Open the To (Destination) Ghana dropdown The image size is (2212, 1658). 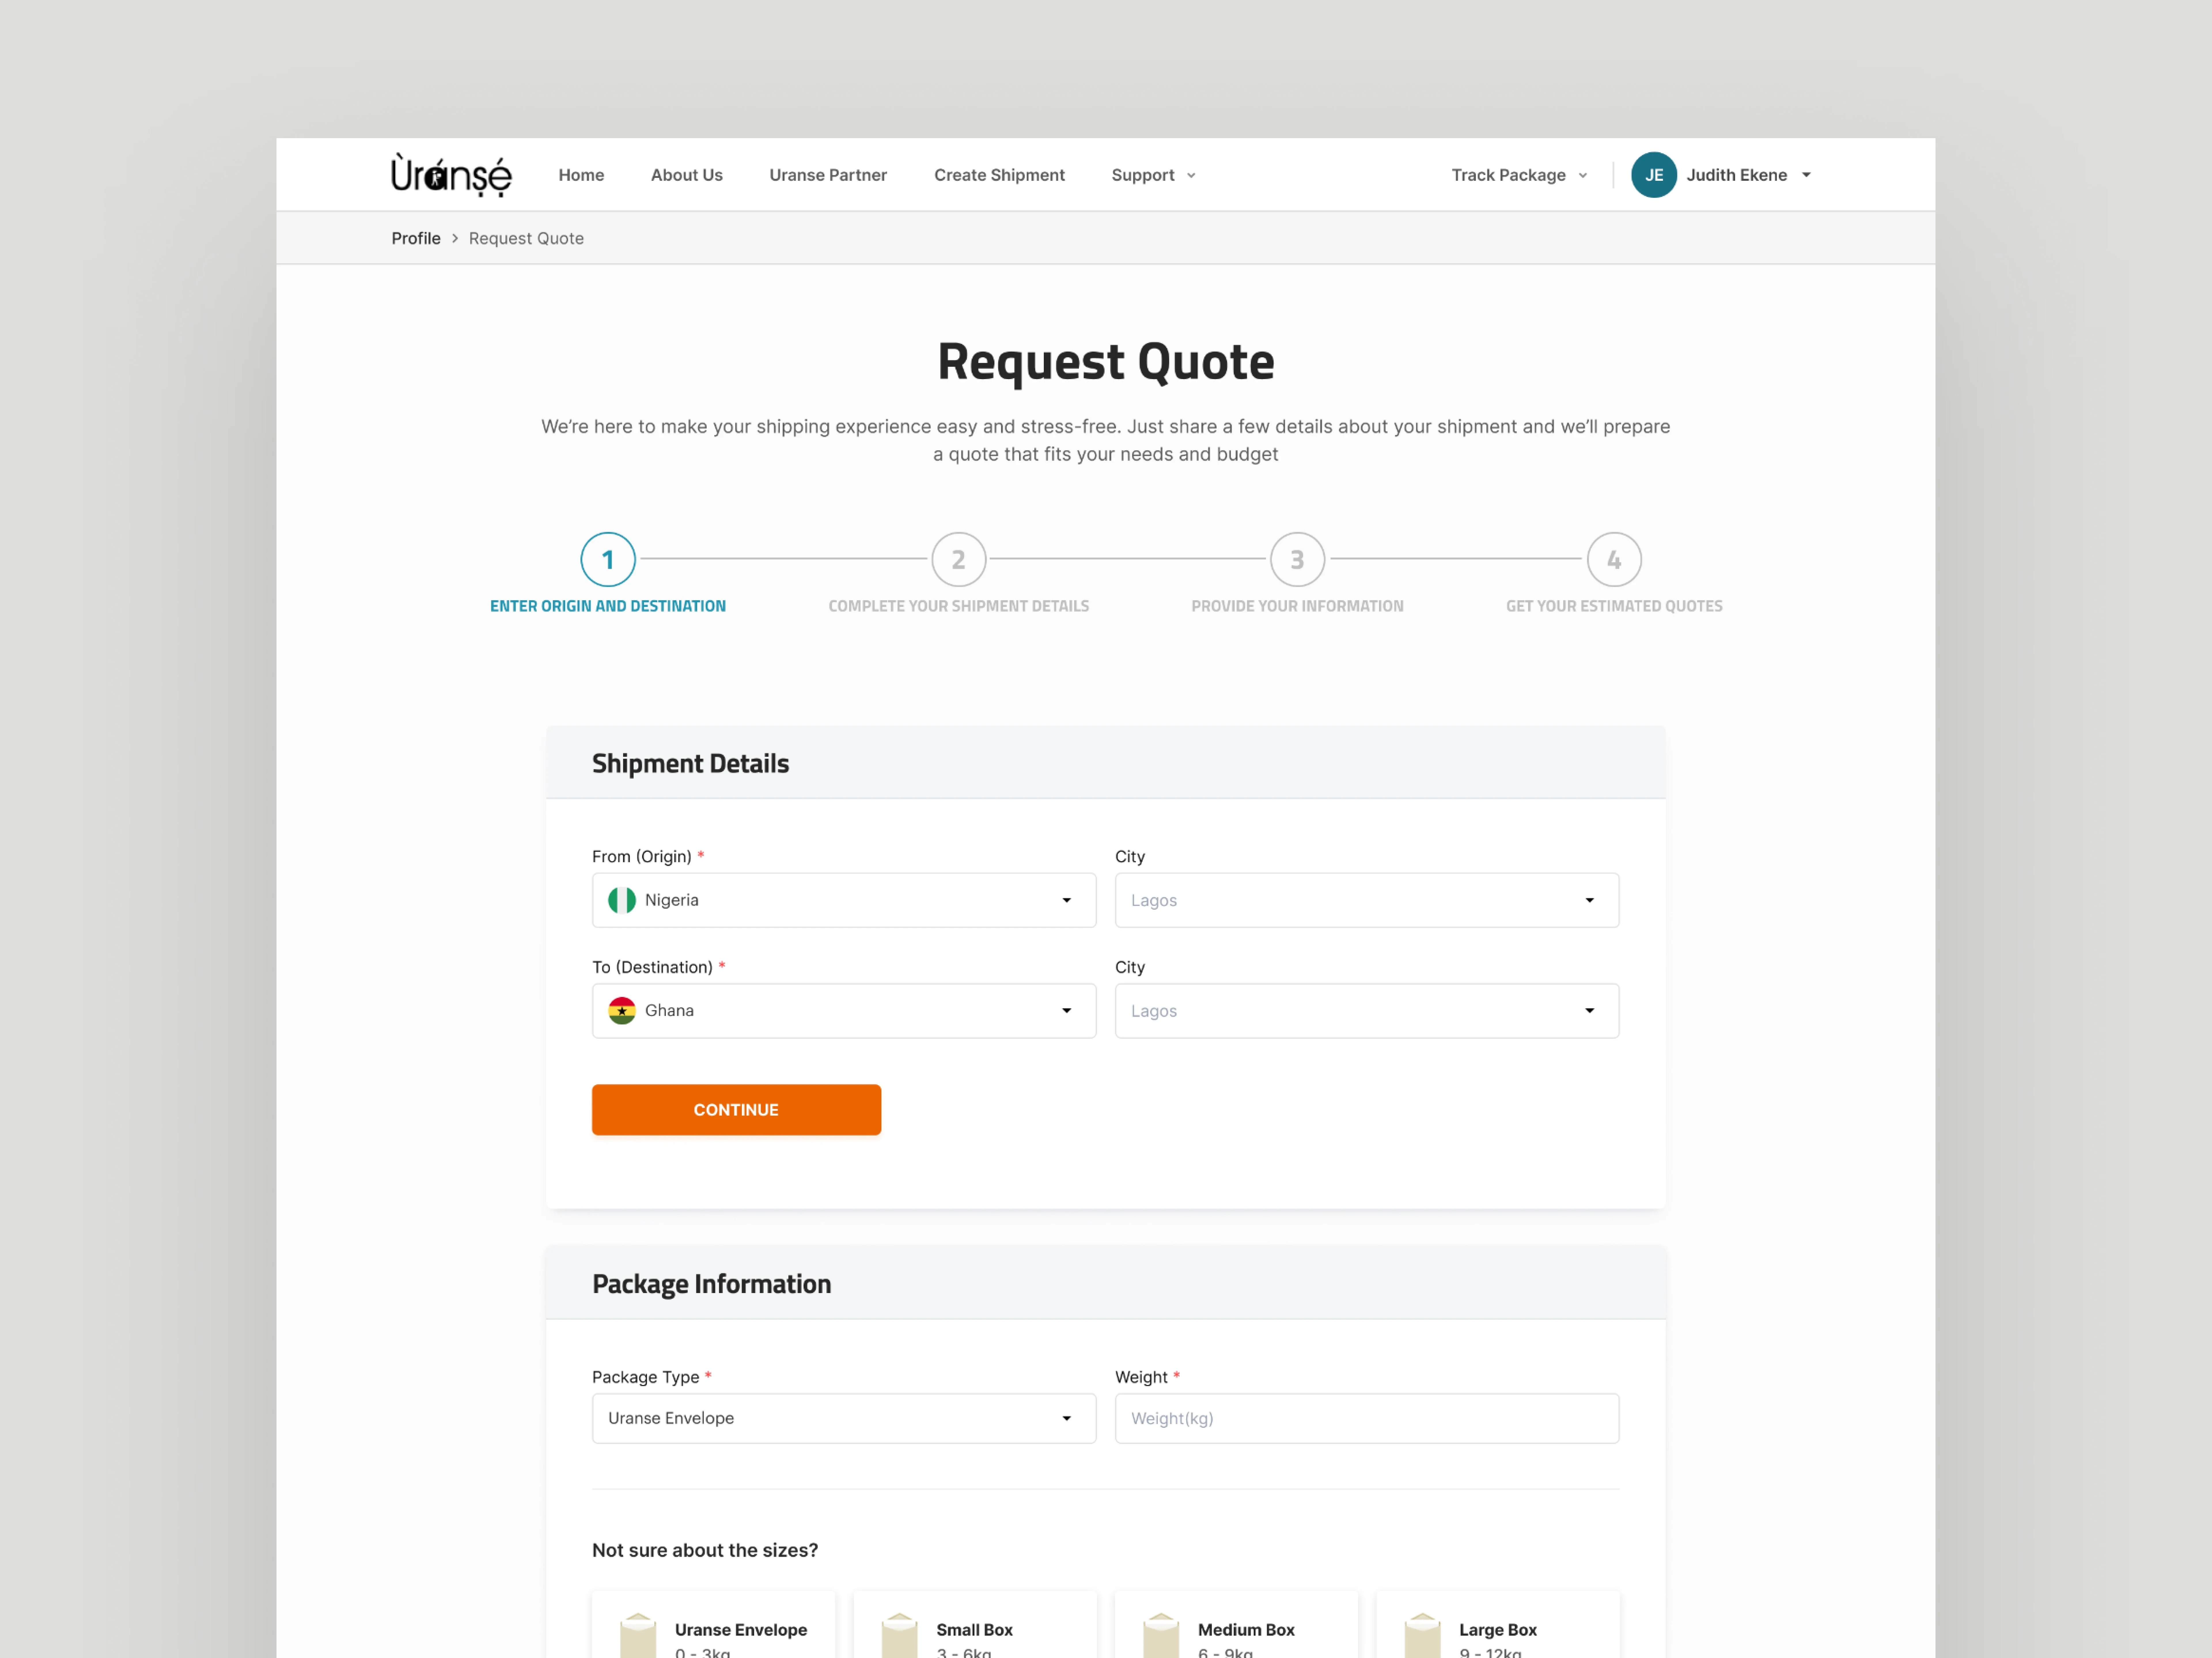[844, 1010]
